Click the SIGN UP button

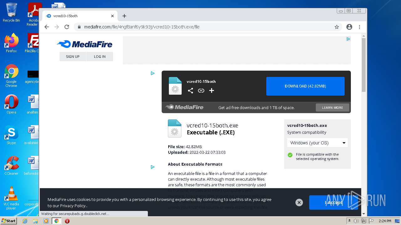73,57
